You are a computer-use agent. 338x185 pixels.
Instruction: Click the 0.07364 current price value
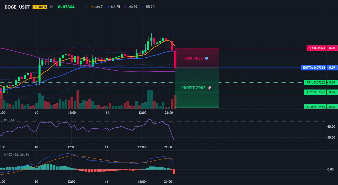pos(66,7)
